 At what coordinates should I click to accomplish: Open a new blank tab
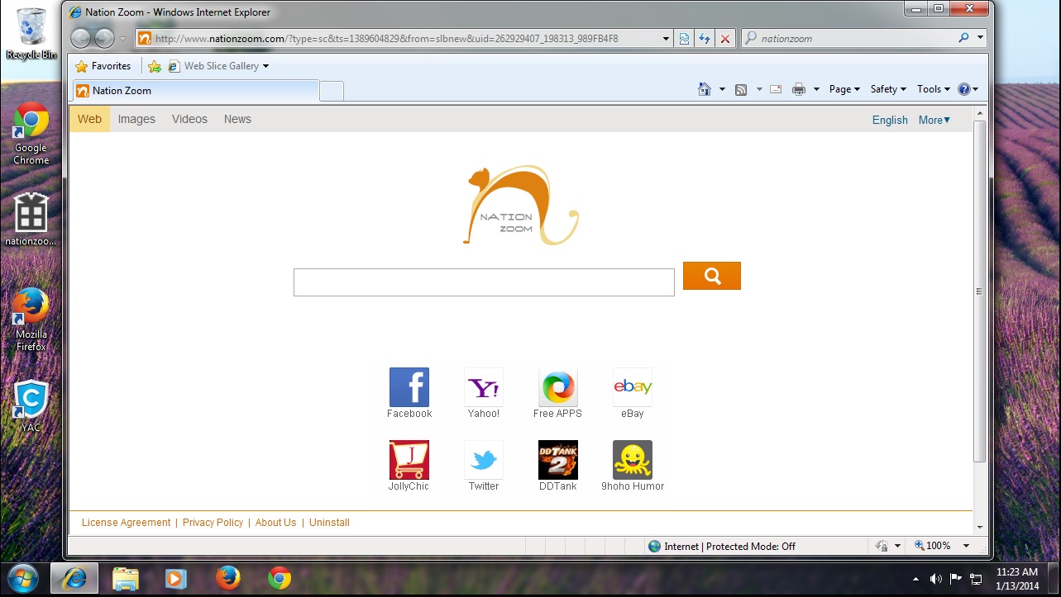[x=332, y=92]
